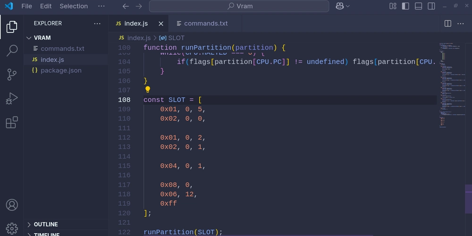The height and width of the screenshot is (236, 472).
Task: Open the Run and Debug view
Action: pos(12,99)
